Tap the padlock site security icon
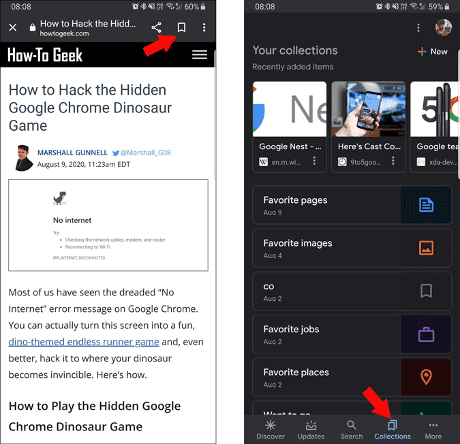Screen dimensions: 460x444 [33, 27]
